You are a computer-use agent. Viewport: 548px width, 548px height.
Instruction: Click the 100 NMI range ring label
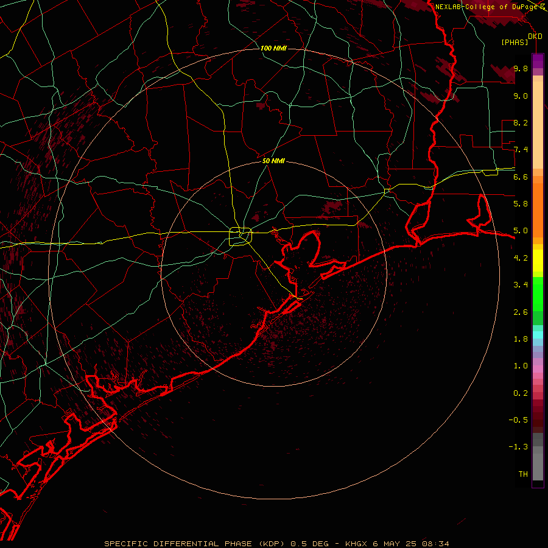pyautogui.click(x=273, y=48)
